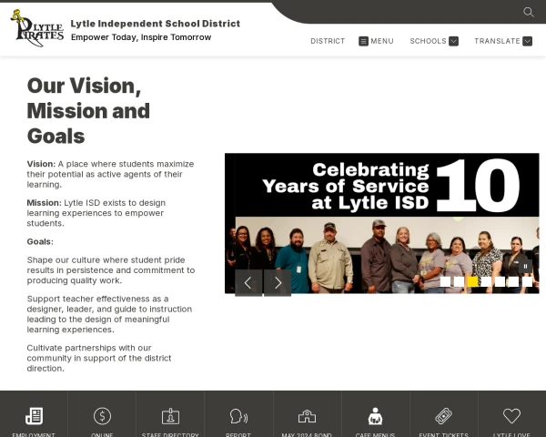546x437 pixels.
Task: Click the 'Cultivate partnerships' goal paragraph
Action: (x=99, y=358)
